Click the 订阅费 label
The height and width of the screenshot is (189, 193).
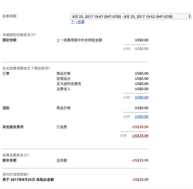pyautogui.click(x=62, y=127)
